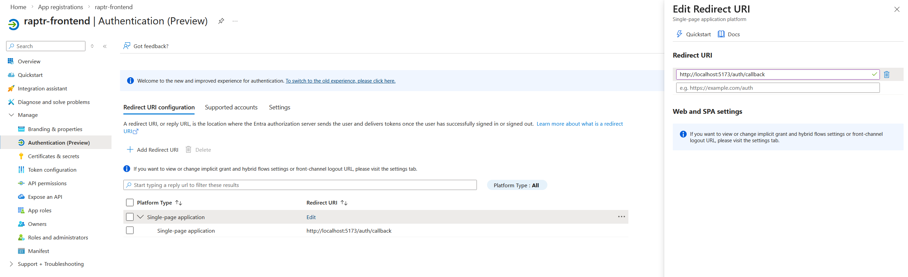This screenshot has height=277, width=908.
Task: Check the Single-page application group checkbox
Action: (130, 217)
